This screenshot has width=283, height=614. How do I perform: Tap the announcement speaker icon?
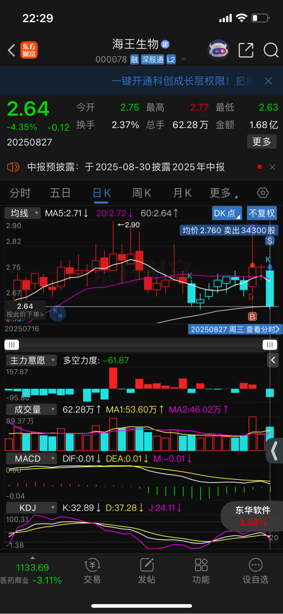click(x=13, y=167)
